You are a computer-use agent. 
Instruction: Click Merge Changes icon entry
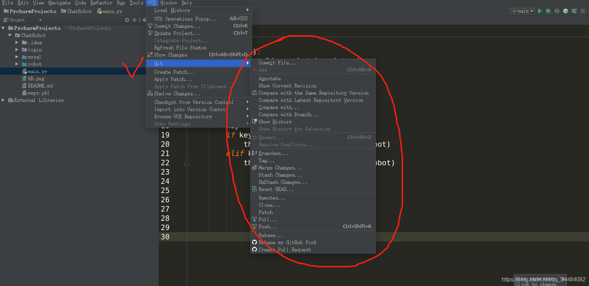tap(254, 168)
